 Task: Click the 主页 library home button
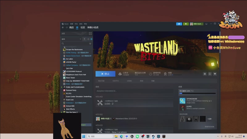[x=74, y=33]
